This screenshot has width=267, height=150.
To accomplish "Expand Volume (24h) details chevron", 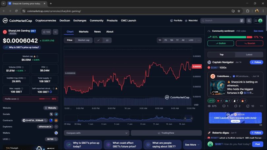I will coord(25,71).
